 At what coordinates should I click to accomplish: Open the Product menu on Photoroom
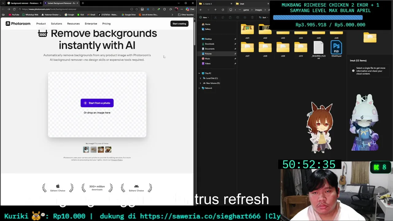coord(41,24)
